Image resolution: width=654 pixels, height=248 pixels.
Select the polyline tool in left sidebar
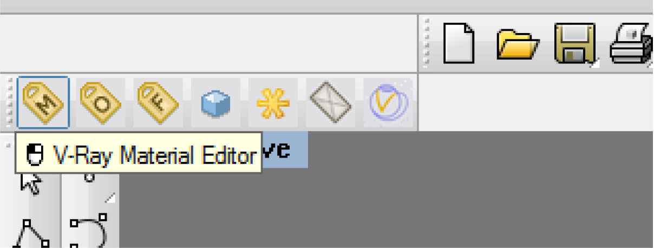31,233
